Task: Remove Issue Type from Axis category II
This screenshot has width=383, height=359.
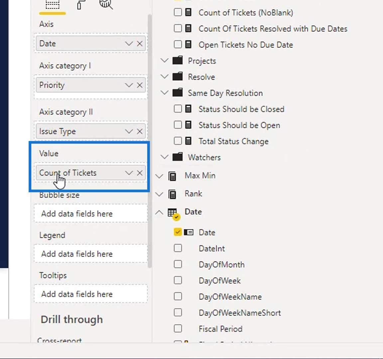Action: pyautogui.click(x=140, y=131)
